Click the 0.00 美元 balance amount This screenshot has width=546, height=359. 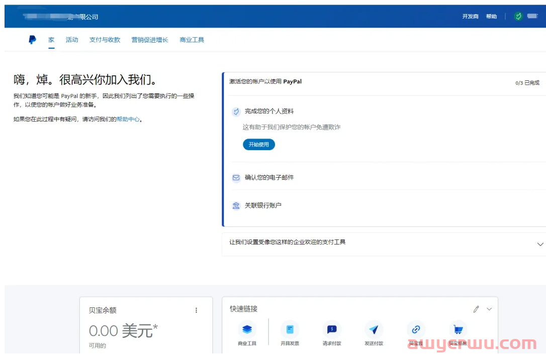[x=123, y=330]
